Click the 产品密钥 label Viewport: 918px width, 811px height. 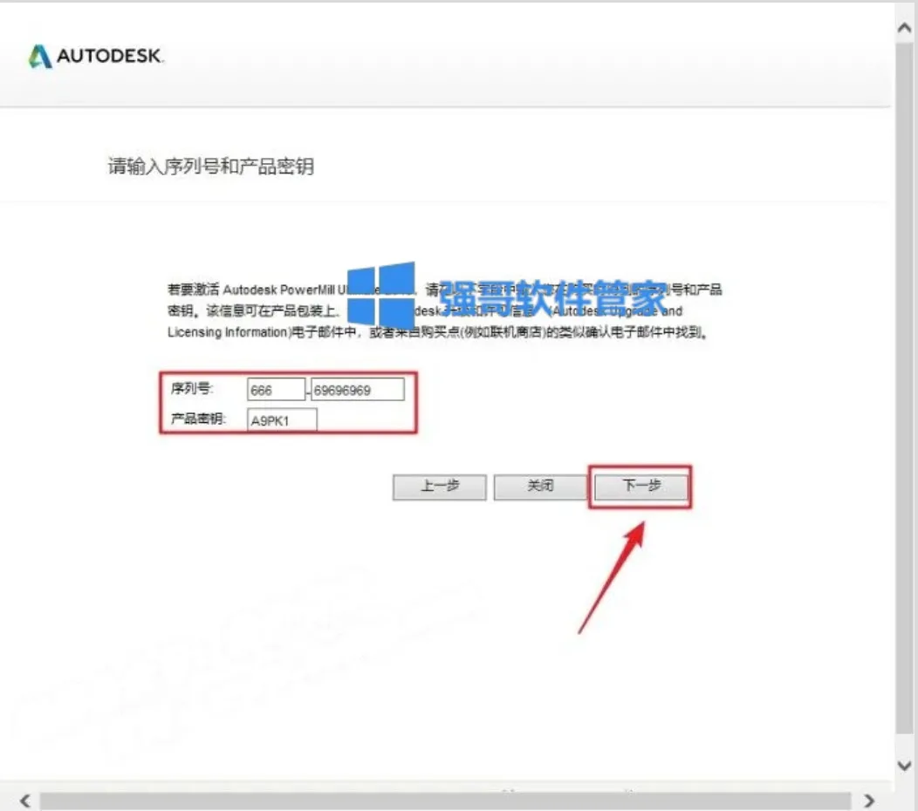(198, 419)
